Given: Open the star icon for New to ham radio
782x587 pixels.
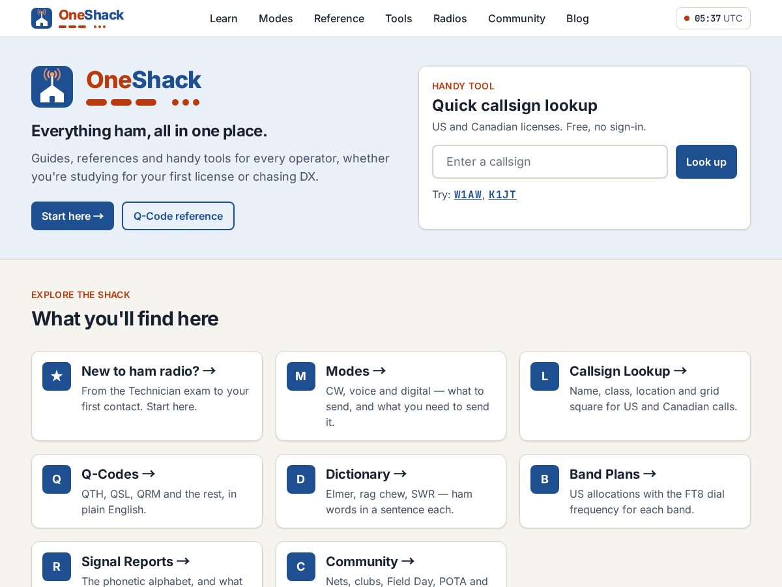Looking at the screenshot, I should coord(57,376).
